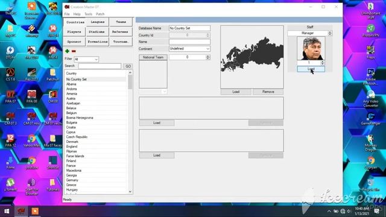386x217 pixels.
Task: Click the green plus add-country icon
Action: click(x=67, y=51)
